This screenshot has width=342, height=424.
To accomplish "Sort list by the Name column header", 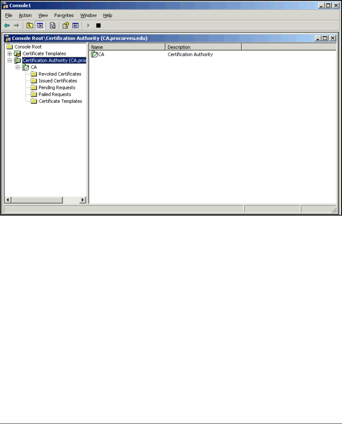I will coord(127,47).
